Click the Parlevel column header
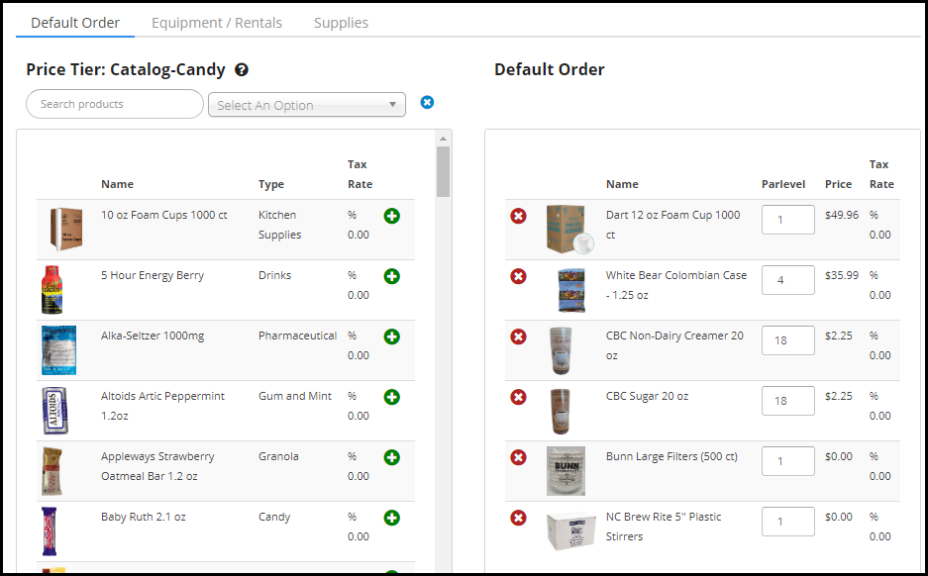Image resolution: width=928 pixels, height=576 pixels. (783, 184)
